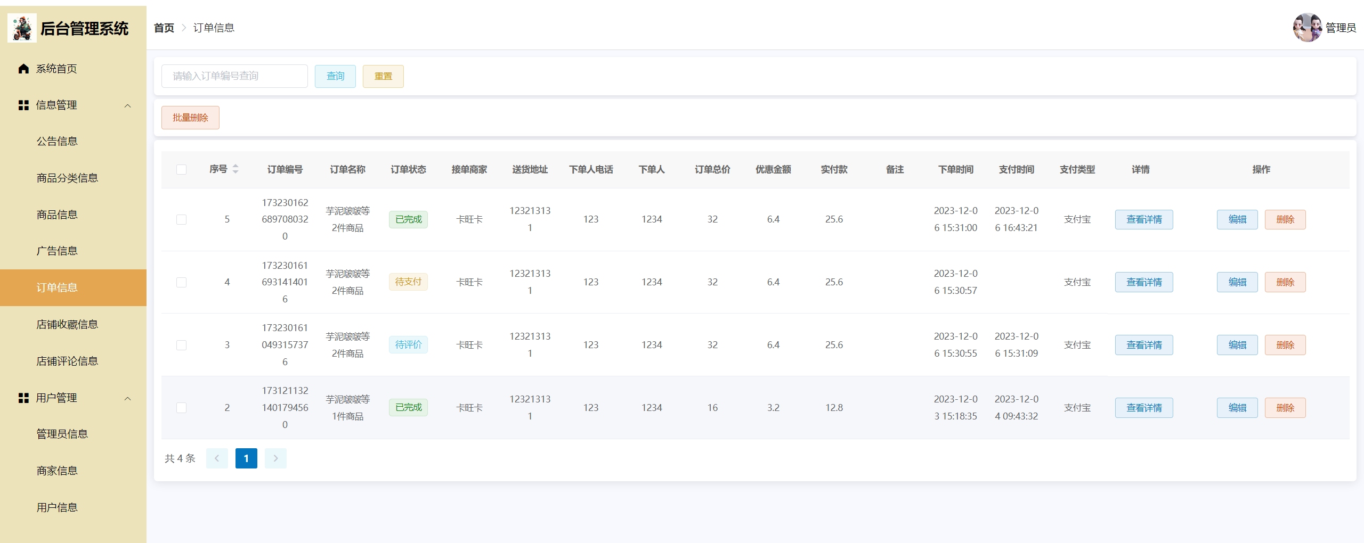
Task: Click order number ending 6897080320
Action: 285,219
